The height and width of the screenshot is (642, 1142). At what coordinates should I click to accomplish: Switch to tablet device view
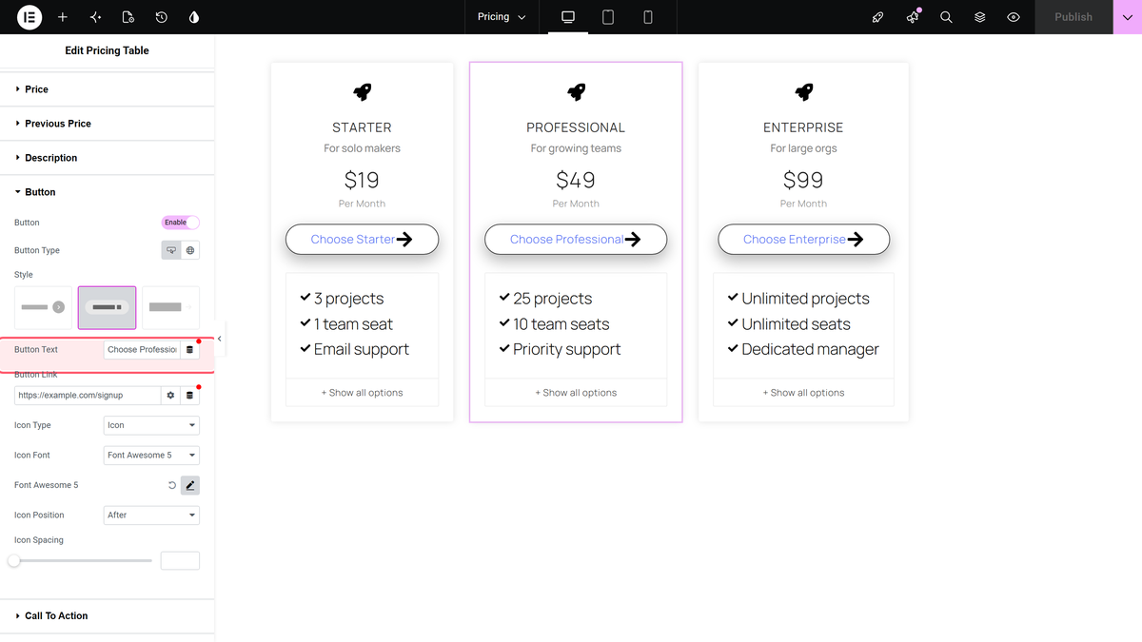tap(608, 17)
